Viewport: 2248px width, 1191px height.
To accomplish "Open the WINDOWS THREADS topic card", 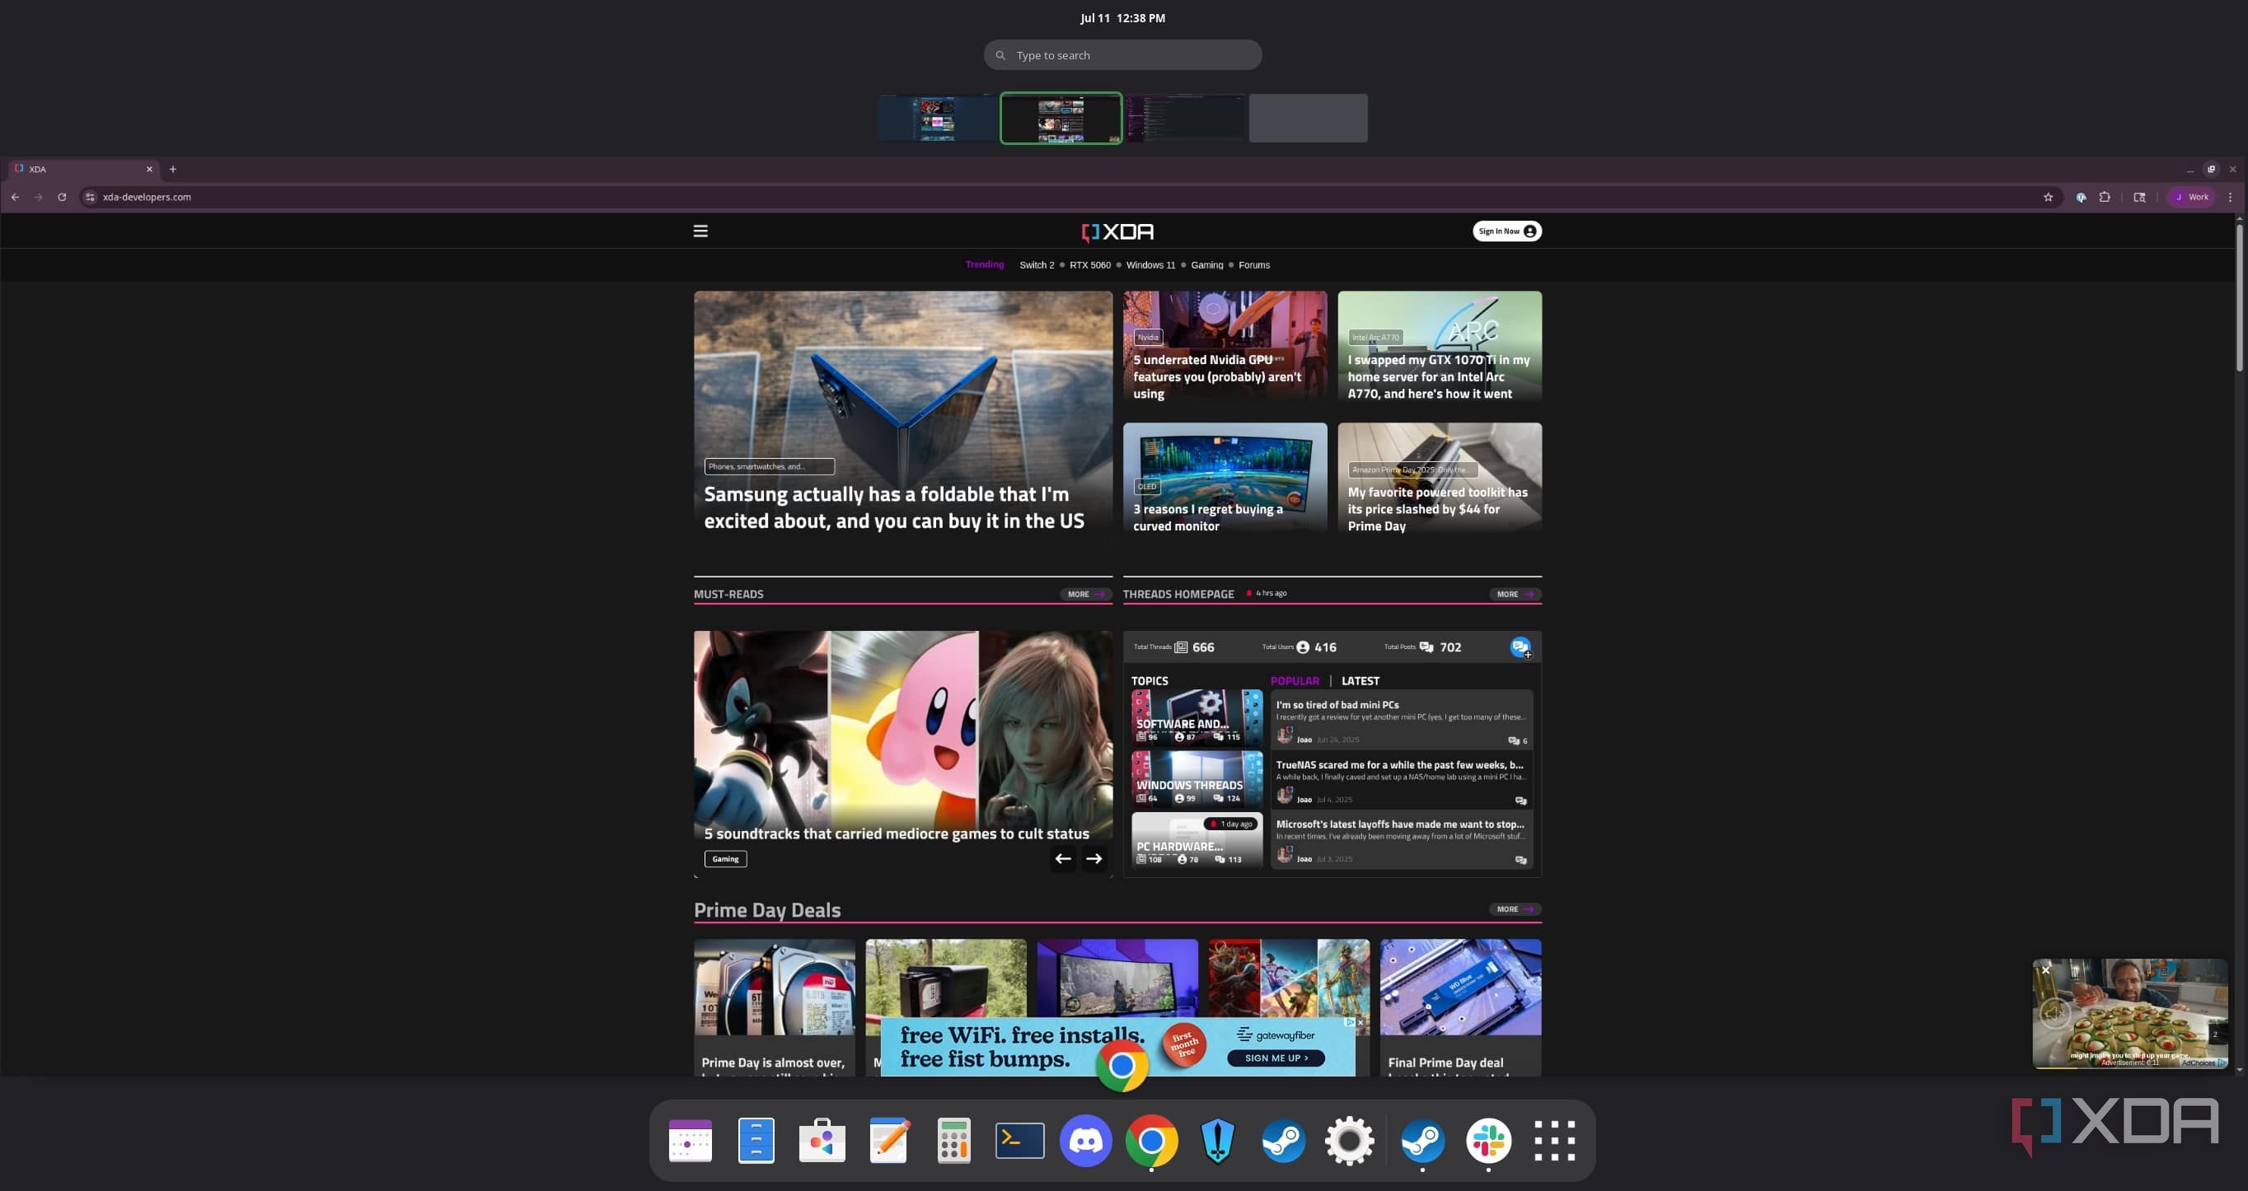I will pyautogui.click(x=1197, y=778).
